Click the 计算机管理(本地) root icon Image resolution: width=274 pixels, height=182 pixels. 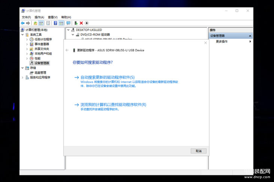tap(23, 30)
